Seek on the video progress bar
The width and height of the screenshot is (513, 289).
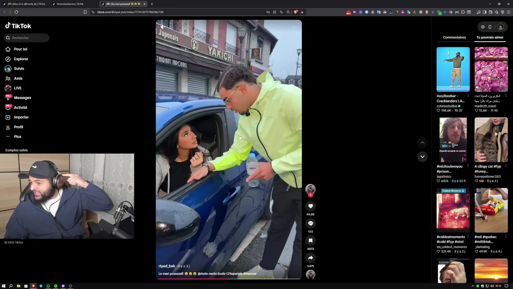pyautogui.click(x=228, y=279)
